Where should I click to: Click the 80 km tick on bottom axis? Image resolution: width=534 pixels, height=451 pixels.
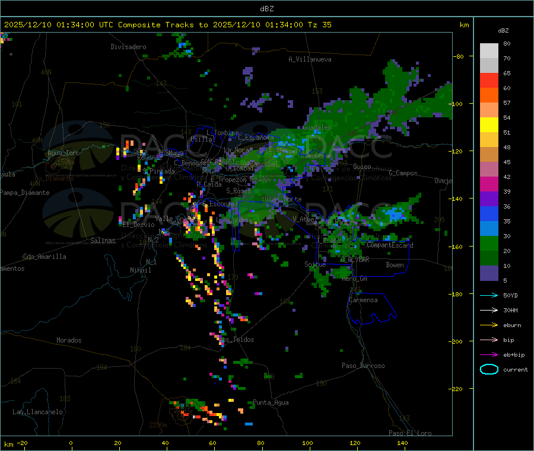(x=260, y=443)
